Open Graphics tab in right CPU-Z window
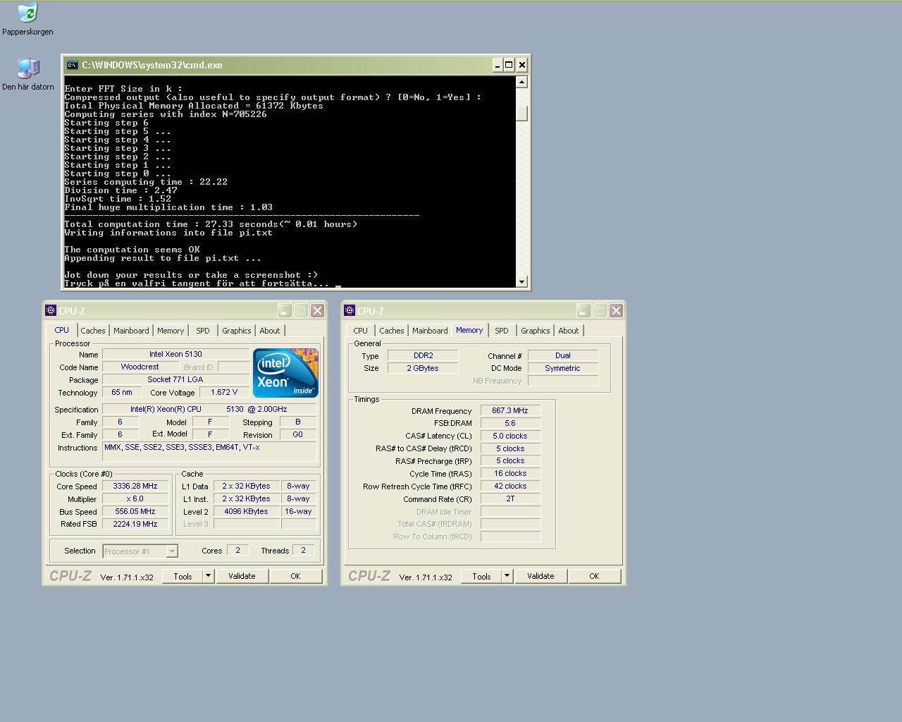The image size is (902, 722). tap(536, 331)
